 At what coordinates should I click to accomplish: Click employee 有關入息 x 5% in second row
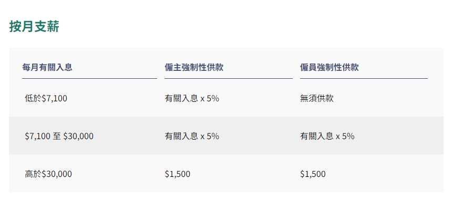coord(327,136)
